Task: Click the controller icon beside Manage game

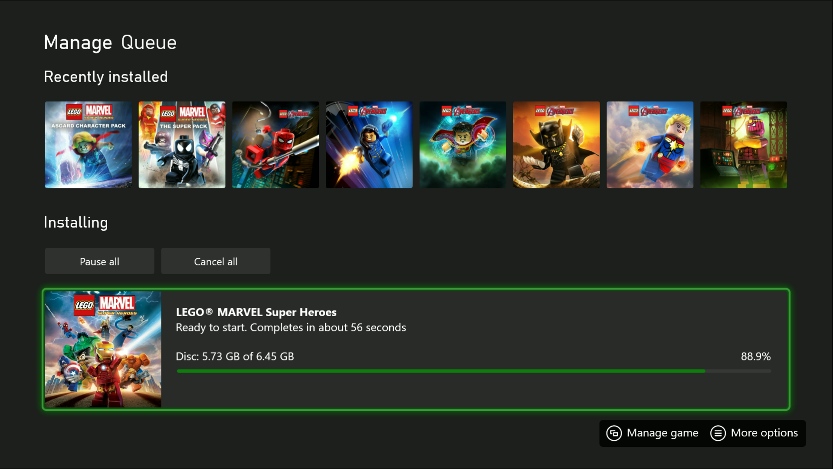Action: [614, 433]
